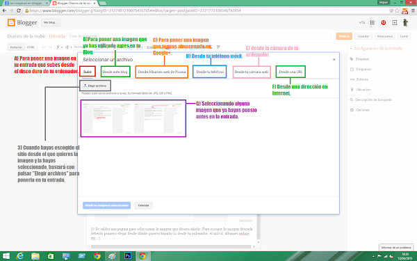Screen dimensions: 417x261
Task: Click the Cancelar button in dialog
Action: coord(144,205)
